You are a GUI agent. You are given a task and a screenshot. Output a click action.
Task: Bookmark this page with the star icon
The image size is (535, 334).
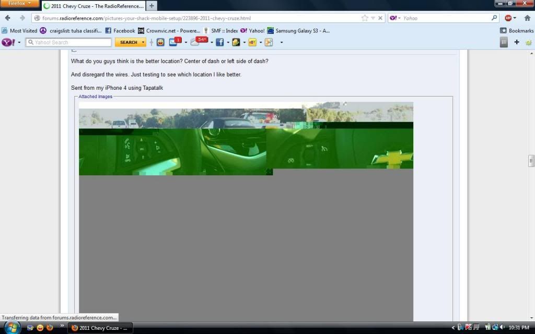[x=365, y=18]
